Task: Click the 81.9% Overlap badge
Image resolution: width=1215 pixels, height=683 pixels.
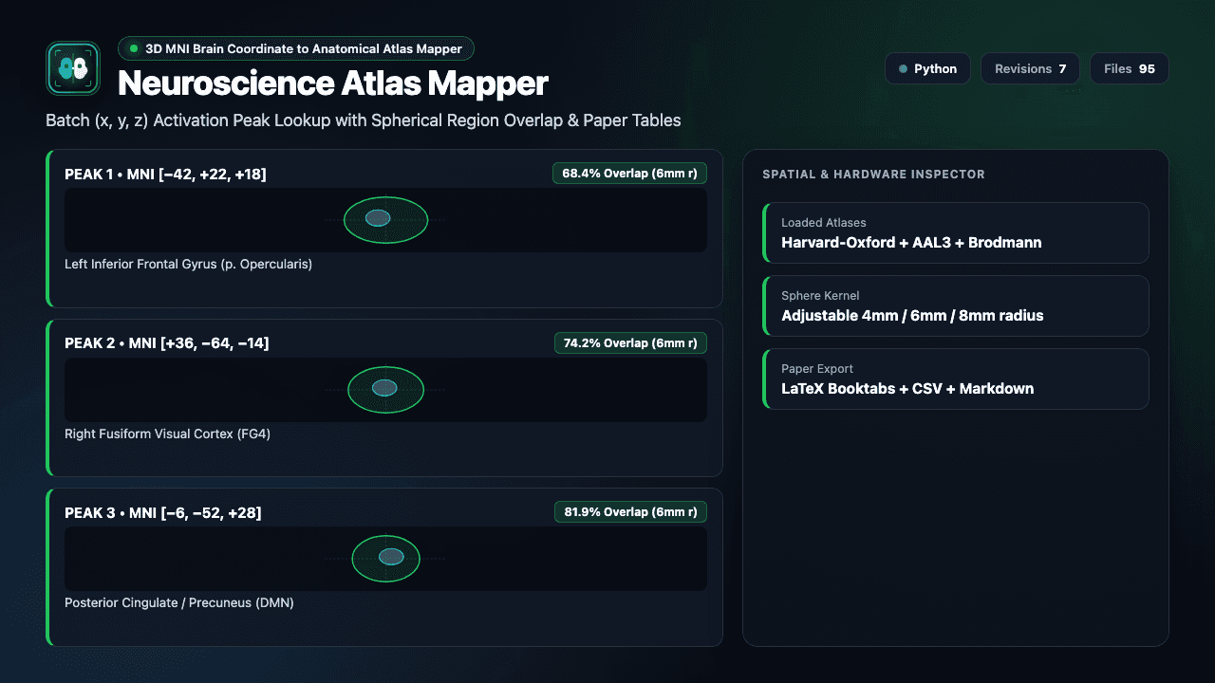Action: tap(630, 511)
